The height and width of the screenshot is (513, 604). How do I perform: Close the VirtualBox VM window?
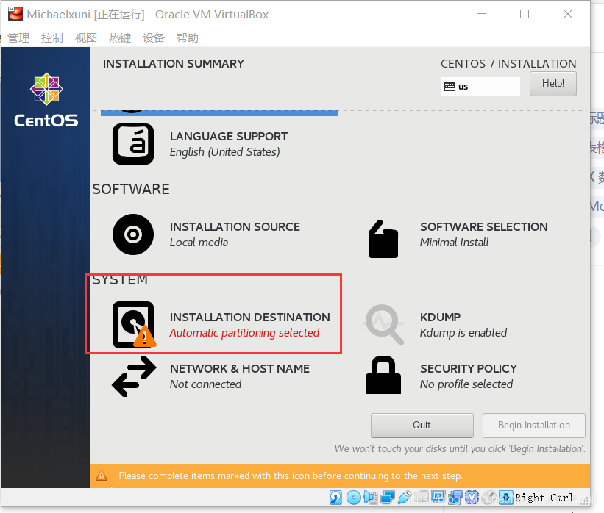pyautogui.click(x=568, y=14)
